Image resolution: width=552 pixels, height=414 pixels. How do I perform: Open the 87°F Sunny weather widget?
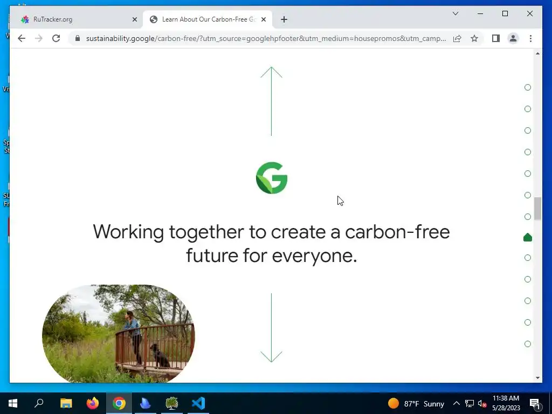416,403
